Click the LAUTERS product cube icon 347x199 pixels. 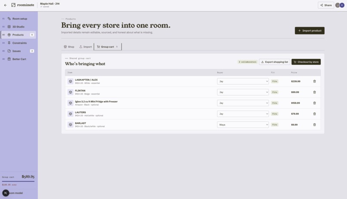[x=70, y=114]
